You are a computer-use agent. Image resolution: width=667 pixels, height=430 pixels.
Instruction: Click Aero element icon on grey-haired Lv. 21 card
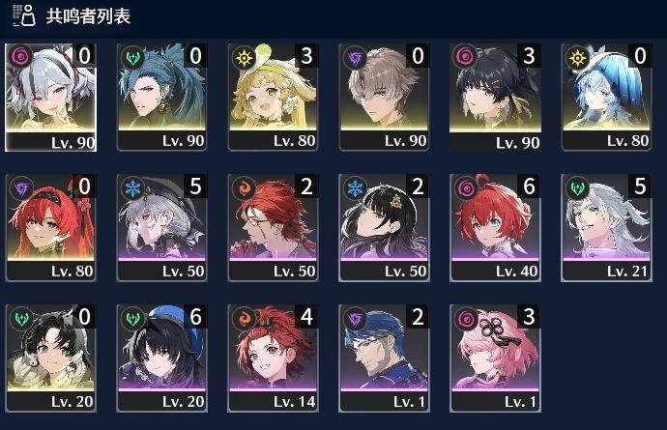click(x=577, y=187)
